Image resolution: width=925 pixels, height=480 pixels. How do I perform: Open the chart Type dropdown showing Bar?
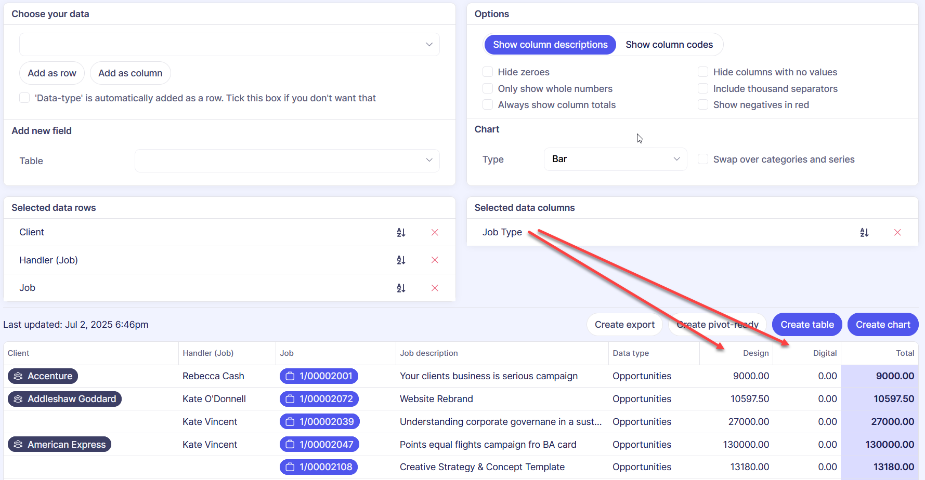click(615, 159)
